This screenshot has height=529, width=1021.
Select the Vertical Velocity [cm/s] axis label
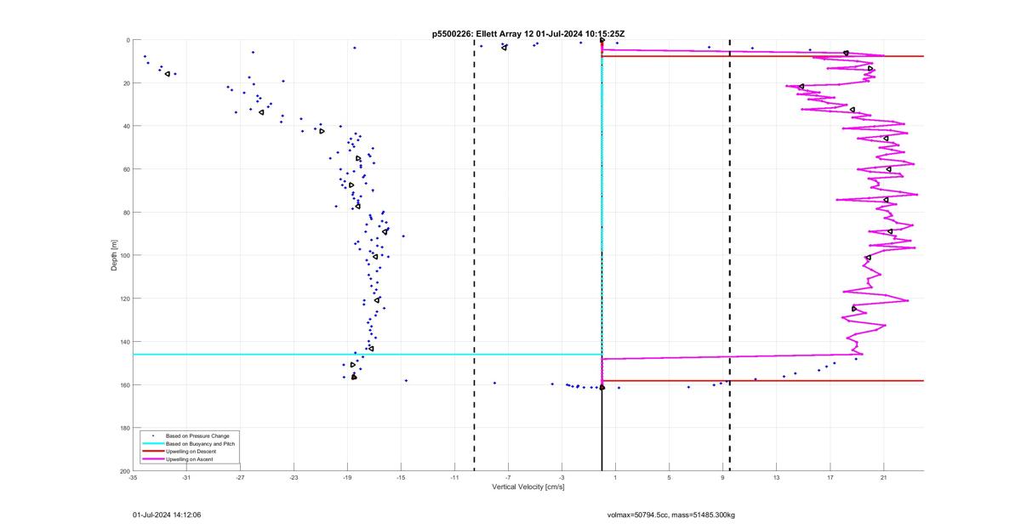coord(528,487)
